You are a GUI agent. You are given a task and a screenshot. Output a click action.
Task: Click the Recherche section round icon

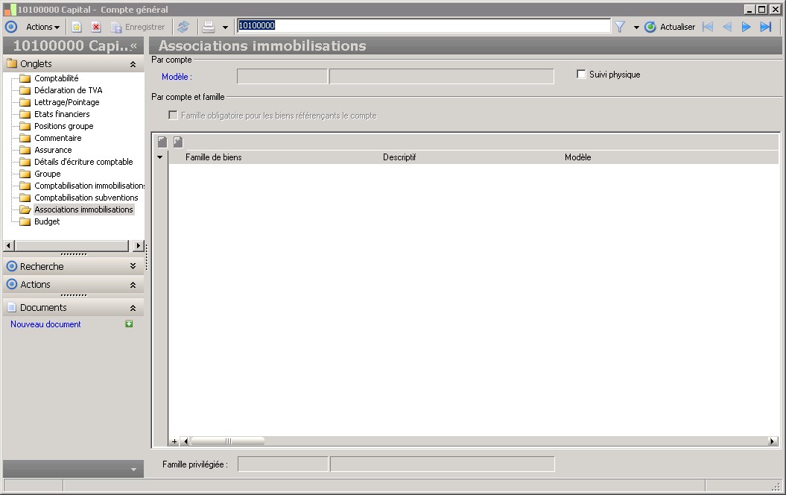pos(11,266)
